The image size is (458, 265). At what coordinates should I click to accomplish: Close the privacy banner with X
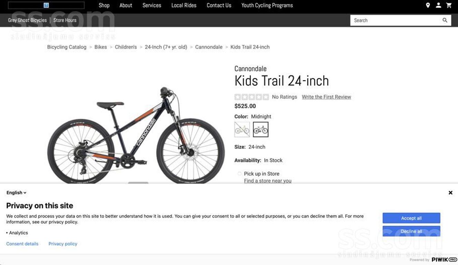[450, 193]
